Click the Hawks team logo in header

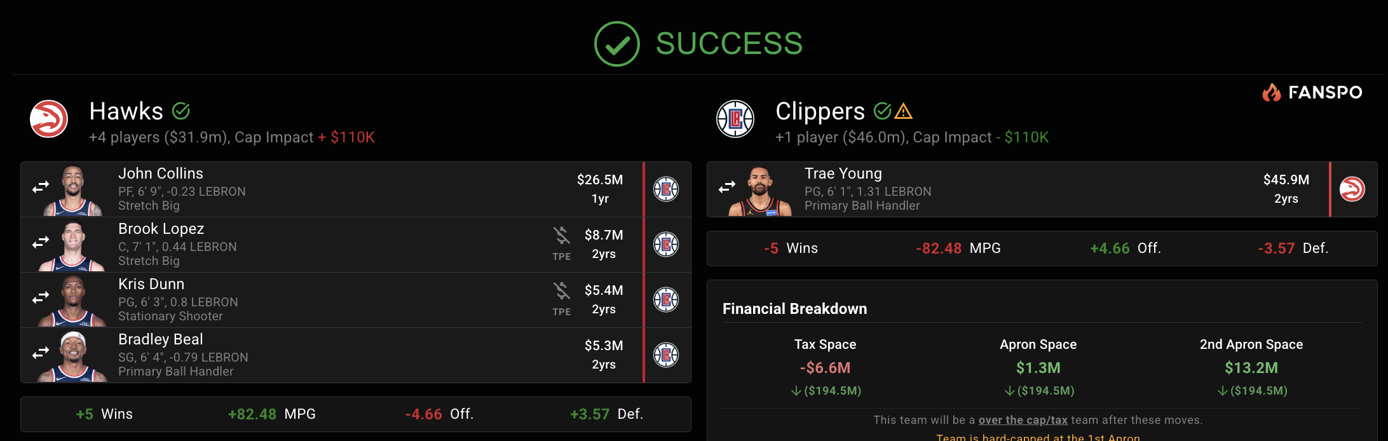coord(49,119)
